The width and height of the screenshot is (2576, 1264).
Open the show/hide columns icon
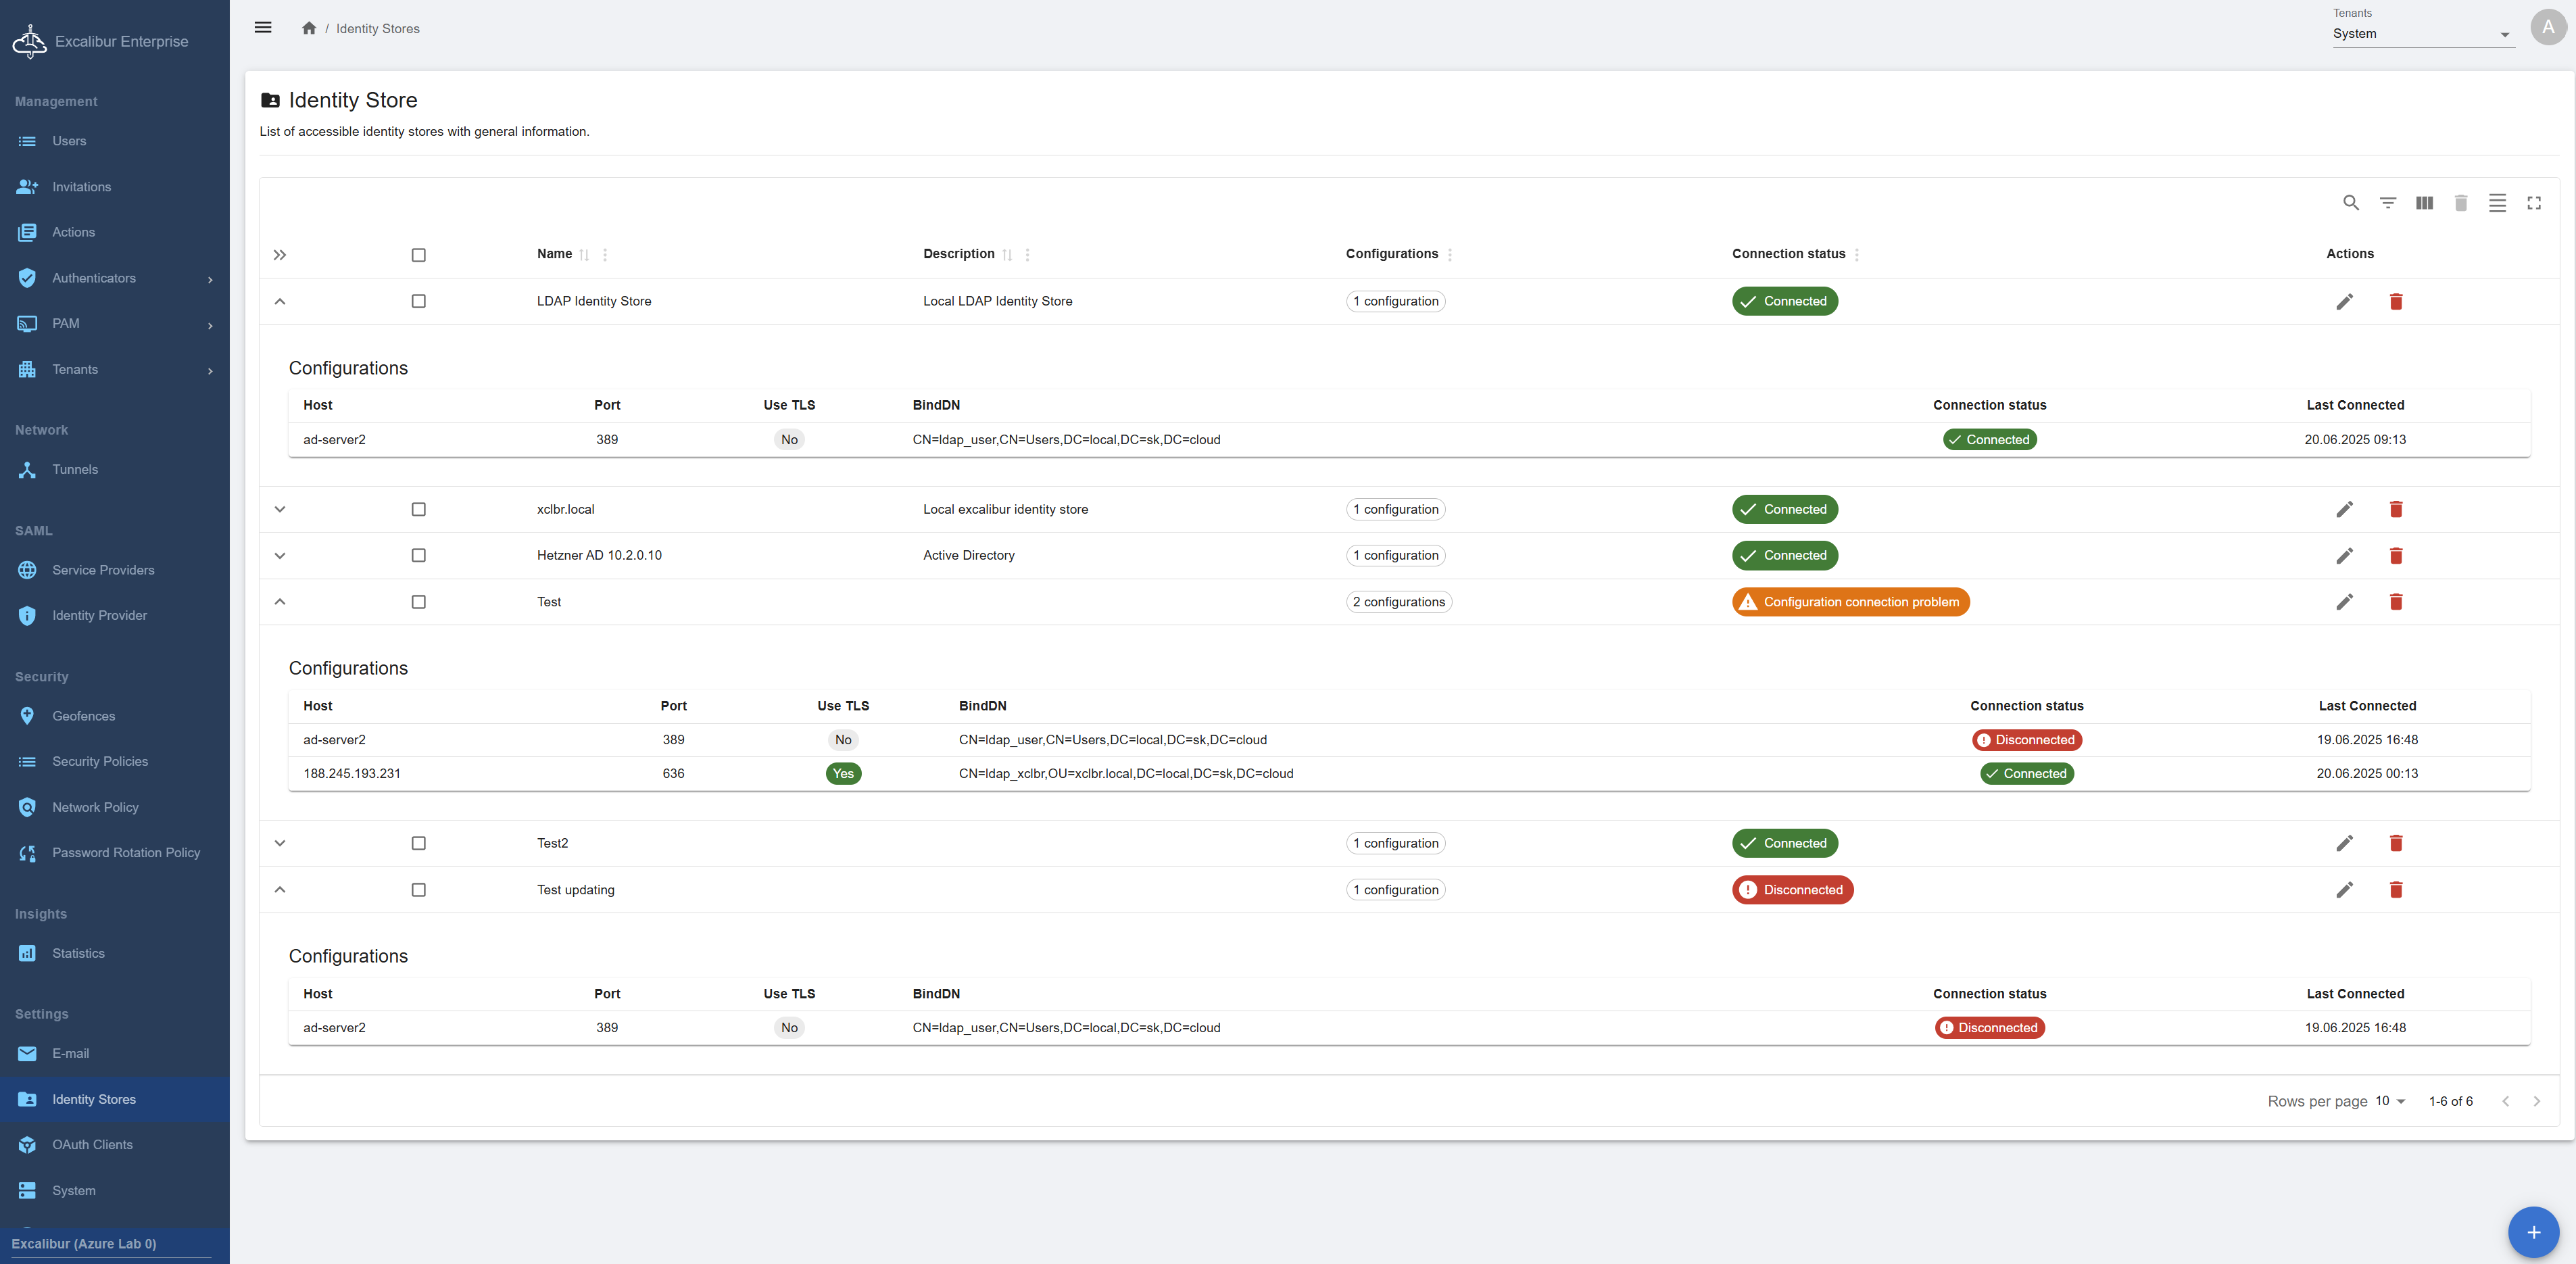click(2424, 203)
